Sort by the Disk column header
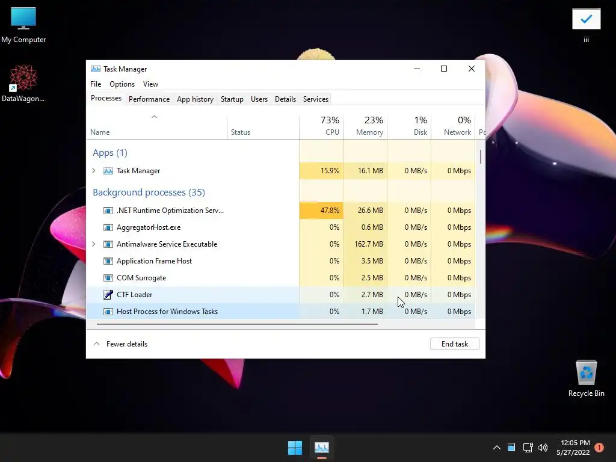616x462 pixels. (x=409, y=126)
